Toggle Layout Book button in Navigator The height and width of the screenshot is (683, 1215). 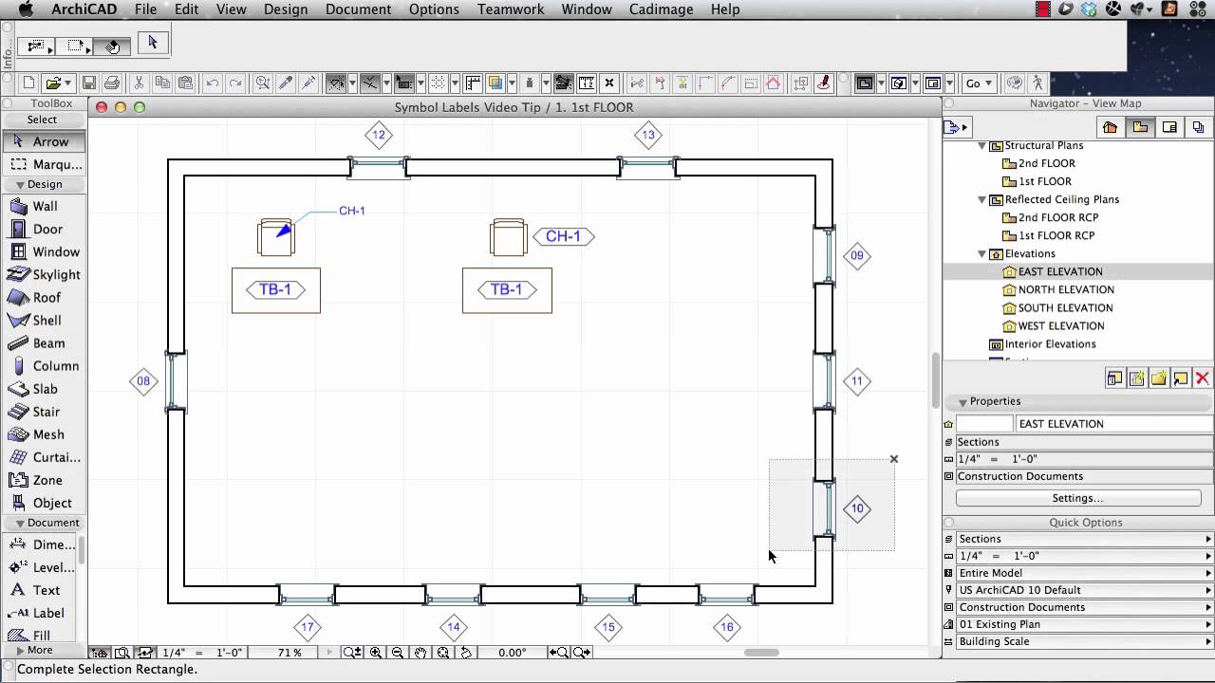coord(1170,127)
